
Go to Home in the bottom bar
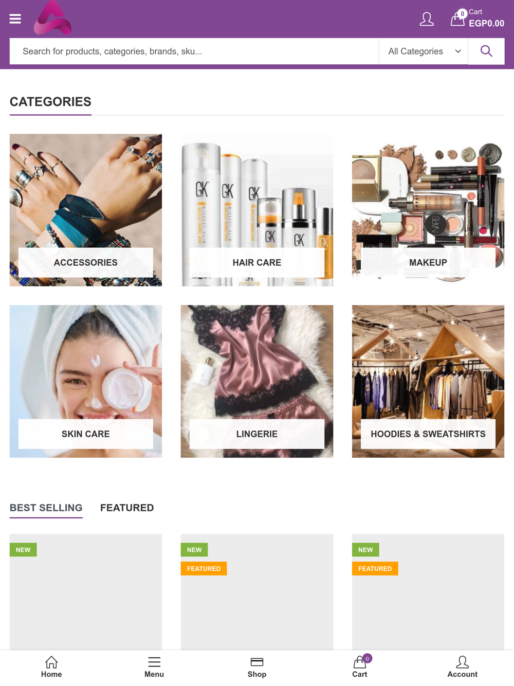point(51,667)
